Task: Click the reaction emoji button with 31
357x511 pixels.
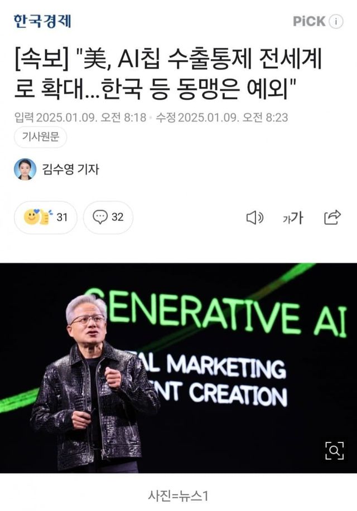Action: pyautogui.click(x=46, y=217)
